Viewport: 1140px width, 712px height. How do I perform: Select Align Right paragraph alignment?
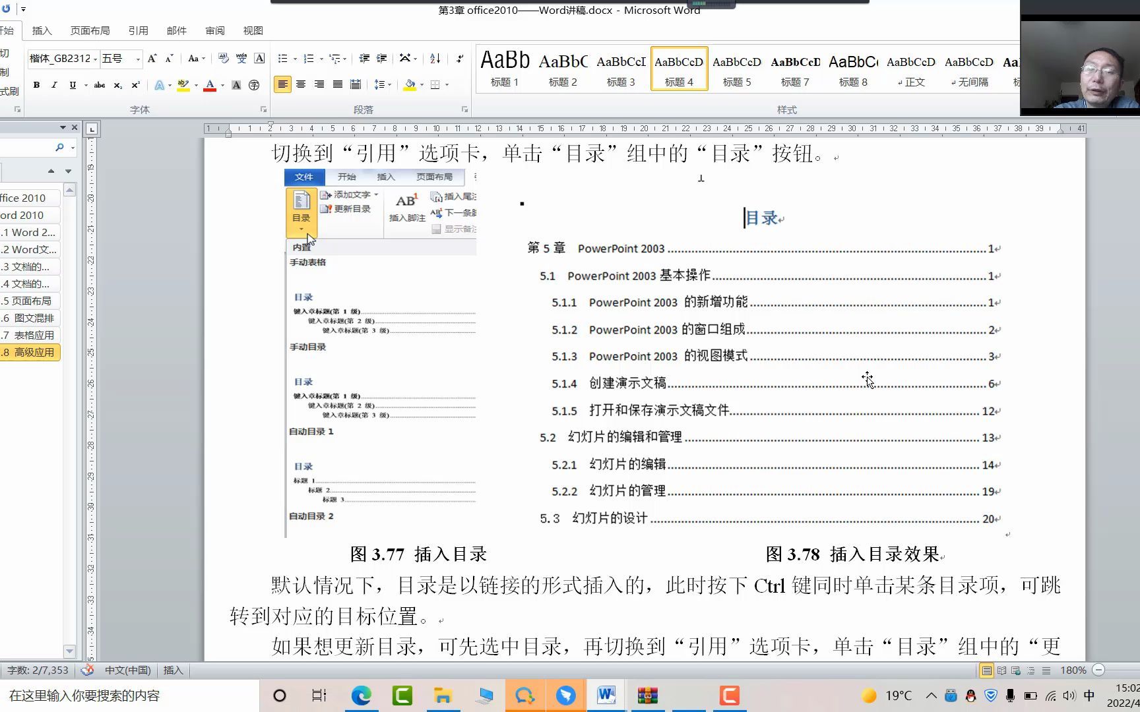319,84
